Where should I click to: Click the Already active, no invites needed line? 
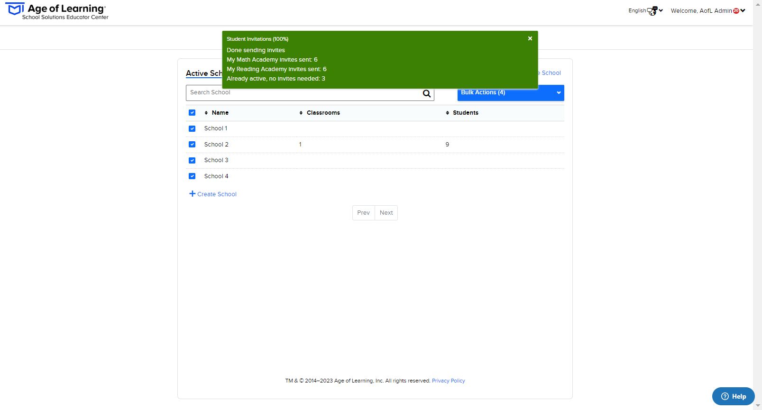(x=276, y=79)
